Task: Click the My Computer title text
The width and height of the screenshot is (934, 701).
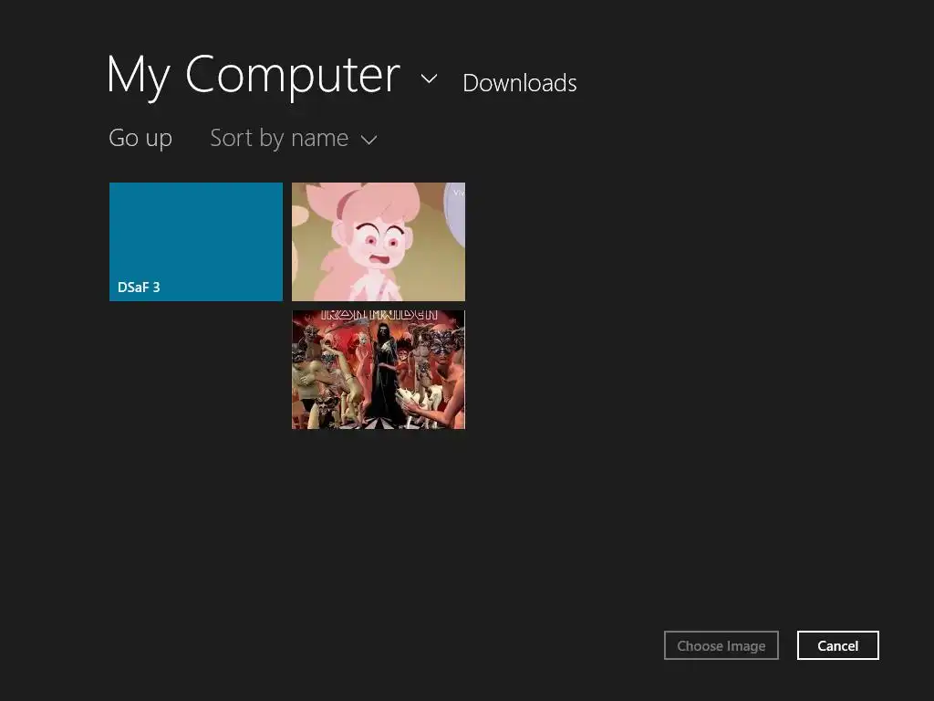Action: [254, 76]
